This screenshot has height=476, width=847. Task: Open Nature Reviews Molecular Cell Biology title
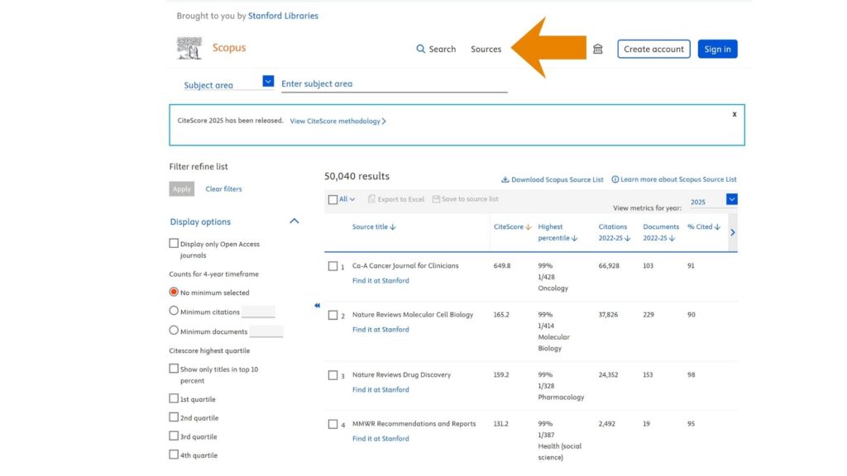pos(413,315)
